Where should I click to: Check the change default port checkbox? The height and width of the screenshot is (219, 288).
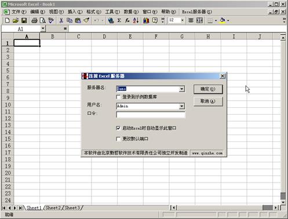(118, 139)
